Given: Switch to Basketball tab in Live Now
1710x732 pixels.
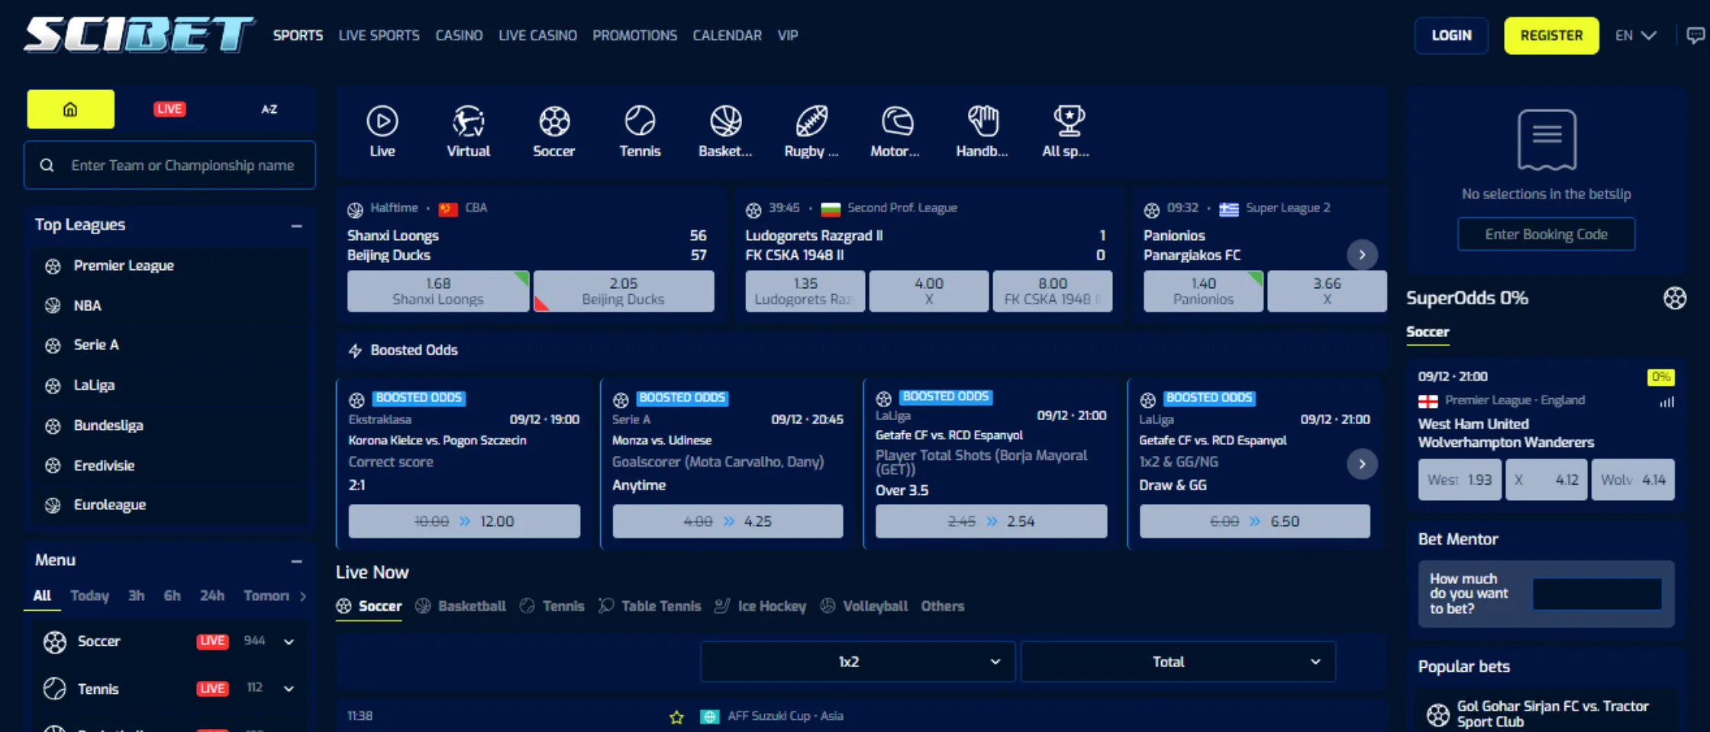Looking at the screenshot, I should [x=461, y=606].
